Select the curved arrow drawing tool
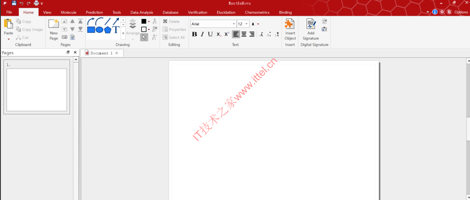Viewport: 470px width, 200px height. 91,21
